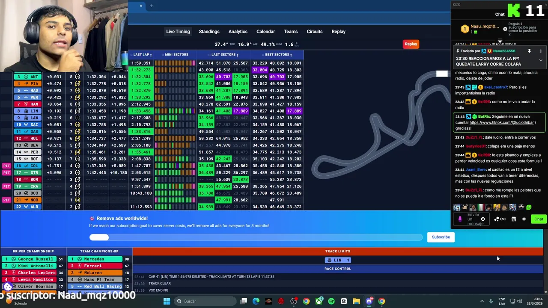Screen dimensions: 548x308
Task: Click the Naau_mqz10 top gifter name
Action: coord(485,26)
